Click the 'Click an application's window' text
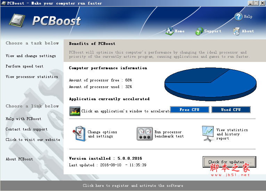This screenshot has height=191, width=266. pos(126,111)
